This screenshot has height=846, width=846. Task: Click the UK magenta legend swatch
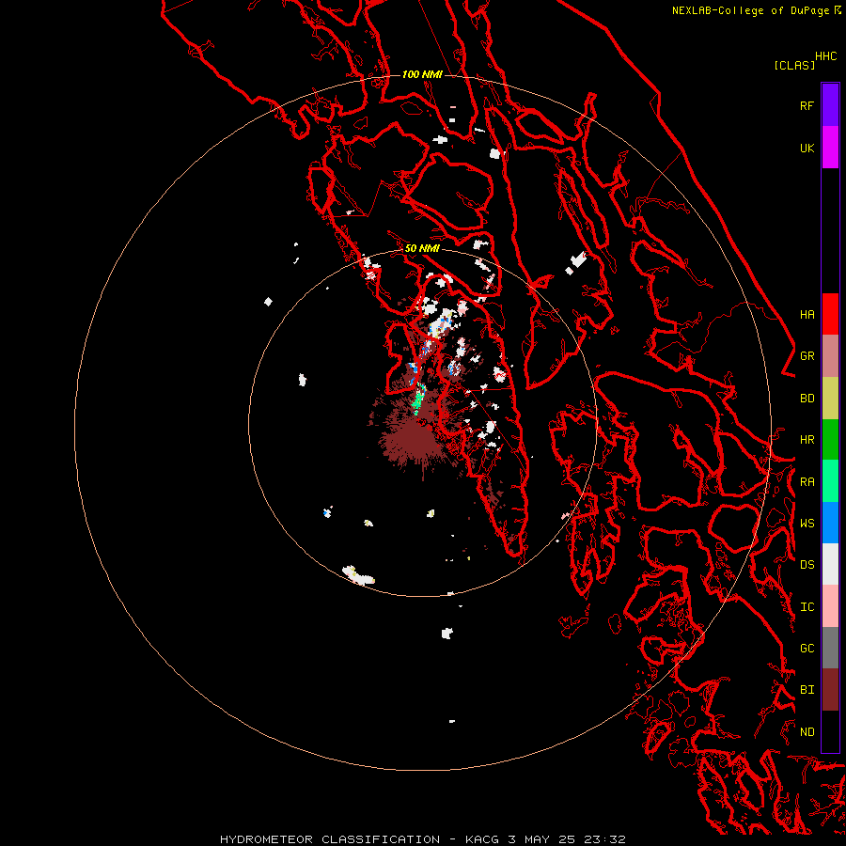tap(830, 148)
